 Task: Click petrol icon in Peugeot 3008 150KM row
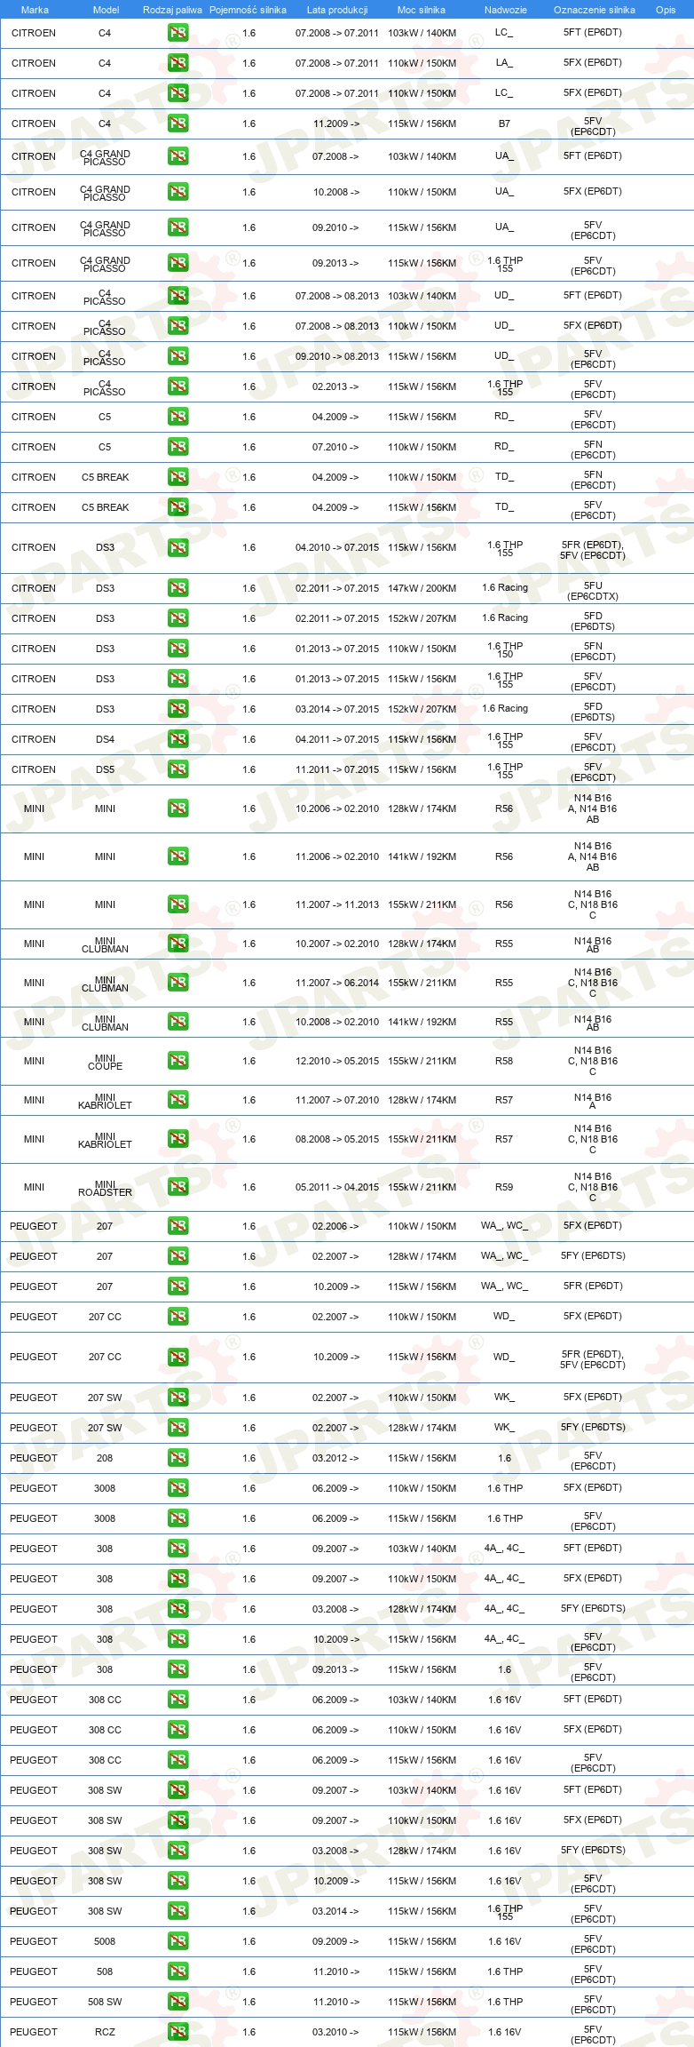coord(177,1488)
